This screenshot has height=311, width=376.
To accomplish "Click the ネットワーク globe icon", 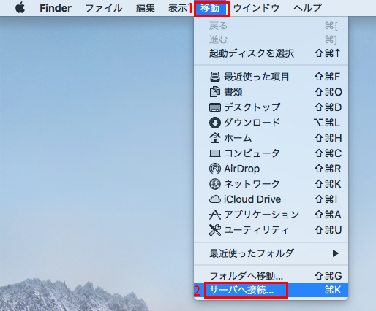I will (x=215, y=184).
